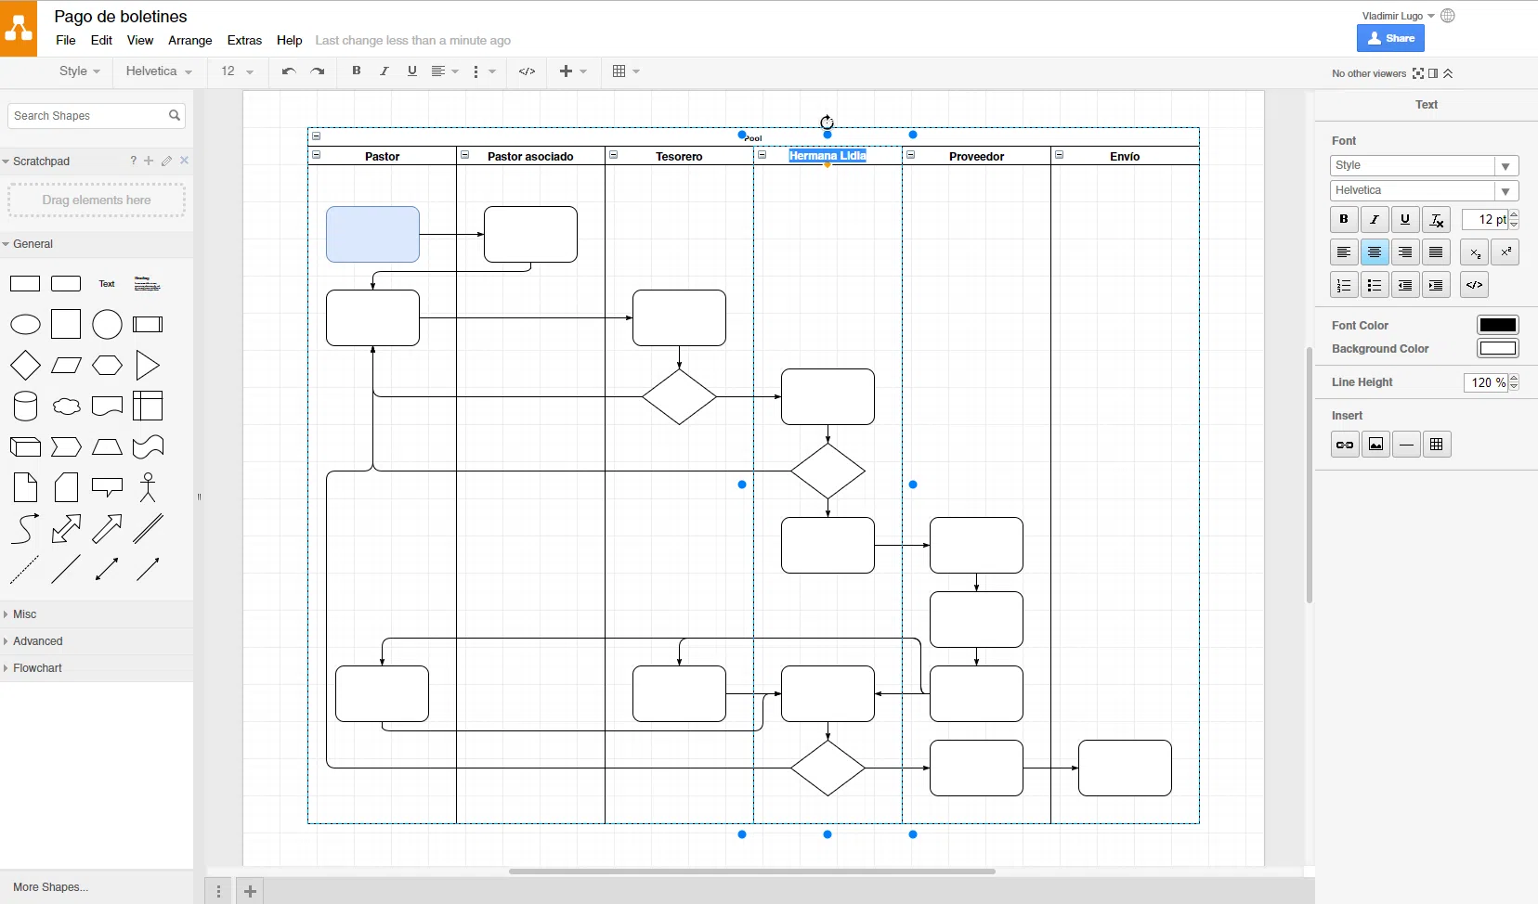Expand the Advanced shapes section

[x=37, y=641]
